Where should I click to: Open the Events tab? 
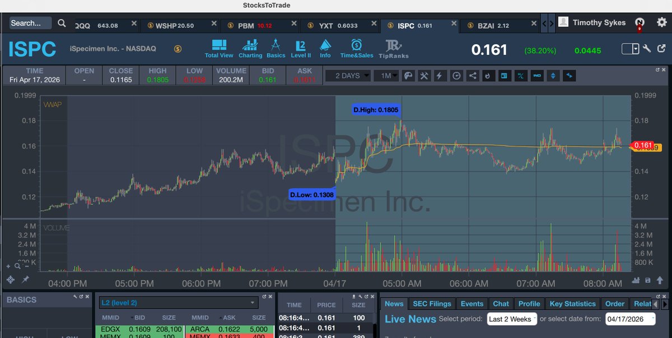(x=472, y=303)
